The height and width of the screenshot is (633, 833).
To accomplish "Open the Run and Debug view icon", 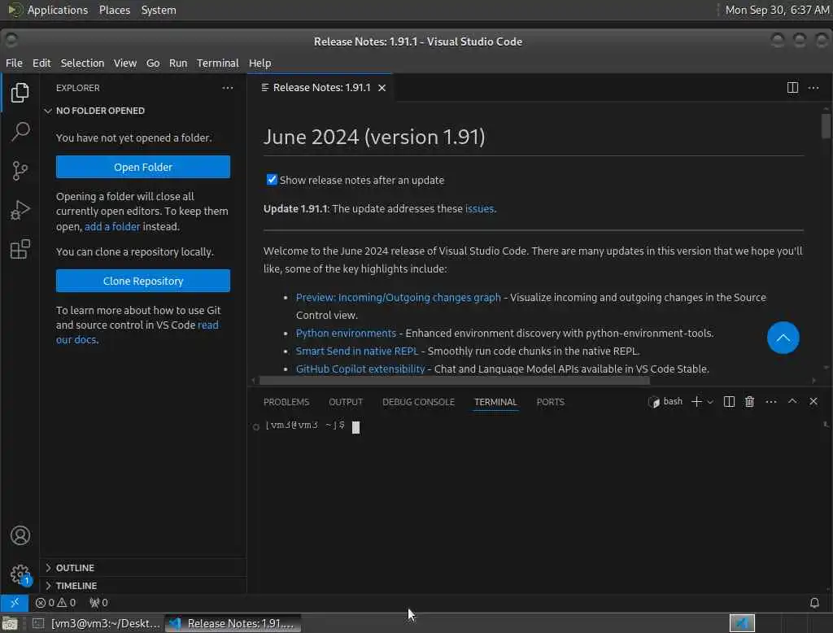I will pyautogui.click(x=20, y=210).
